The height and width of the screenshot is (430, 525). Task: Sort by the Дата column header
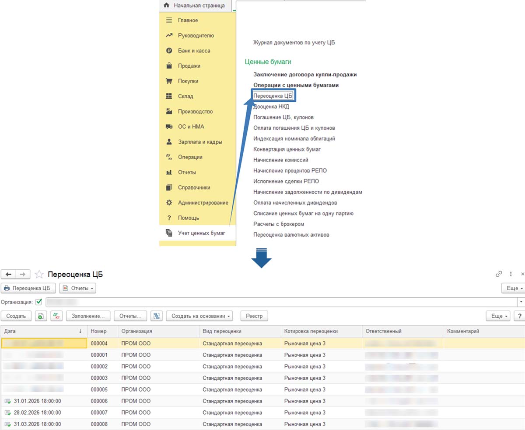44,331
